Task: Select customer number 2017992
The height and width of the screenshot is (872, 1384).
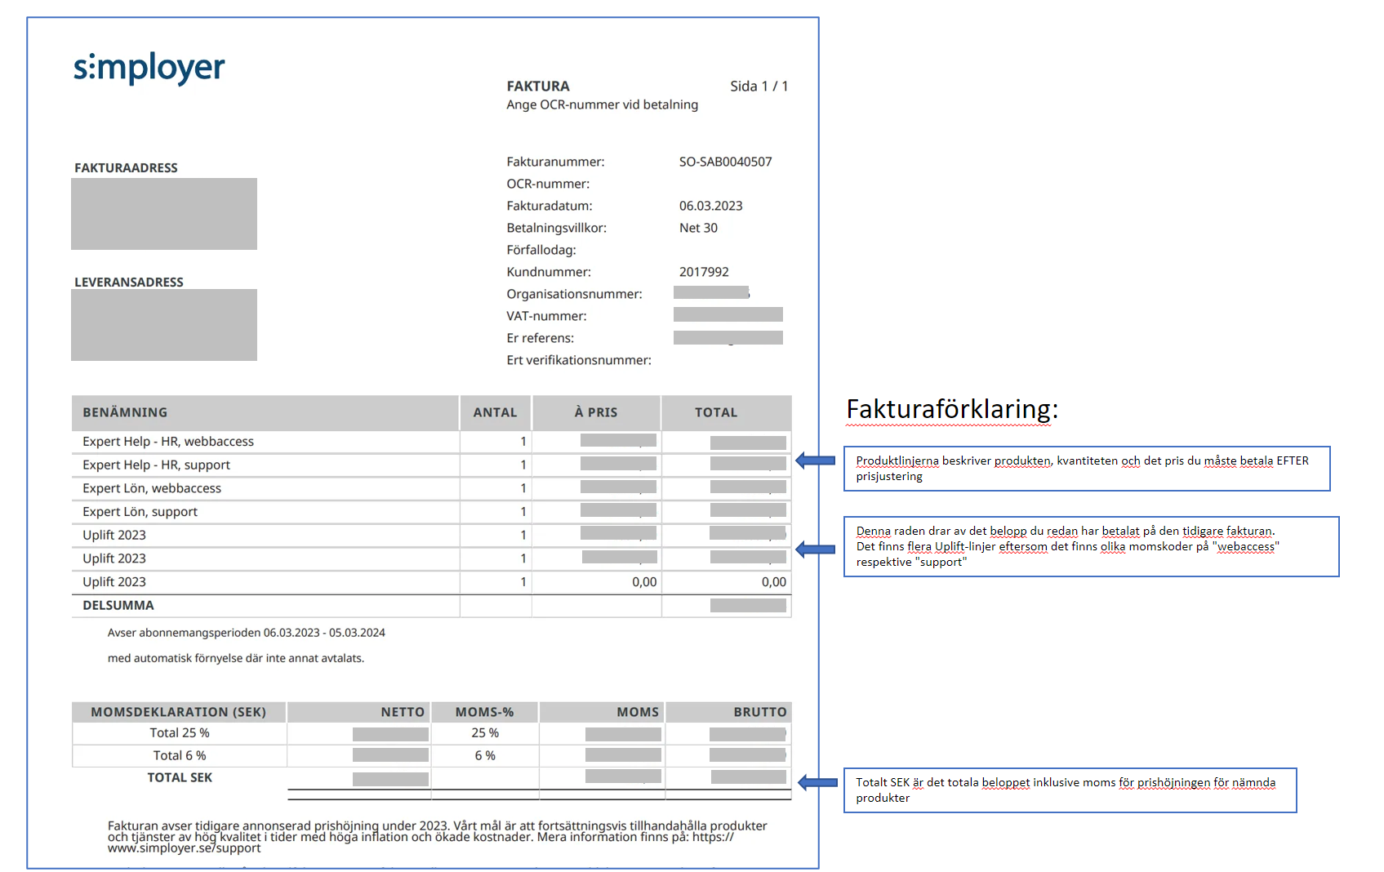Action: tap(704, 272)
